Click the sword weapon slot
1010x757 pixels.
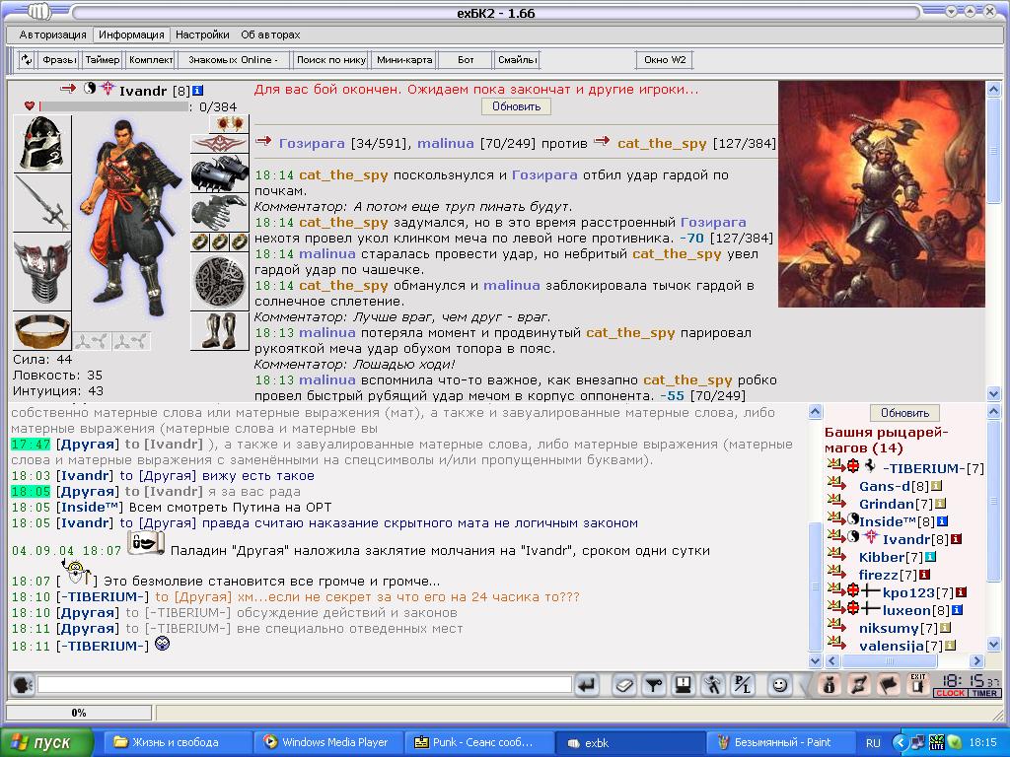pyautogui.click(x=41, y=203)
